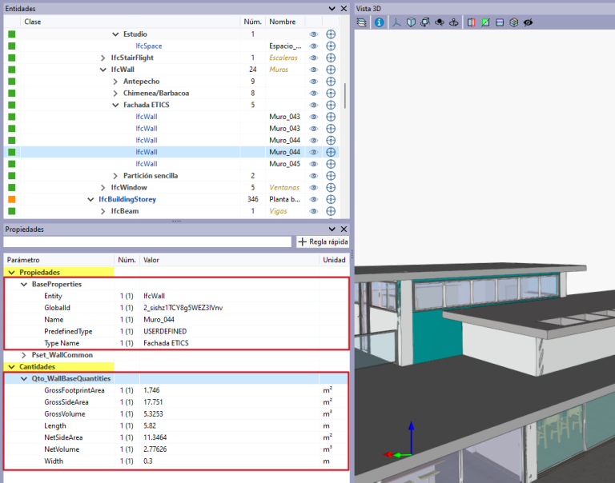This screenshot has height=483, width=615.
Task: Click green color square of IfcBeam row
Action: pyautogui.click(x=12, y=211)
